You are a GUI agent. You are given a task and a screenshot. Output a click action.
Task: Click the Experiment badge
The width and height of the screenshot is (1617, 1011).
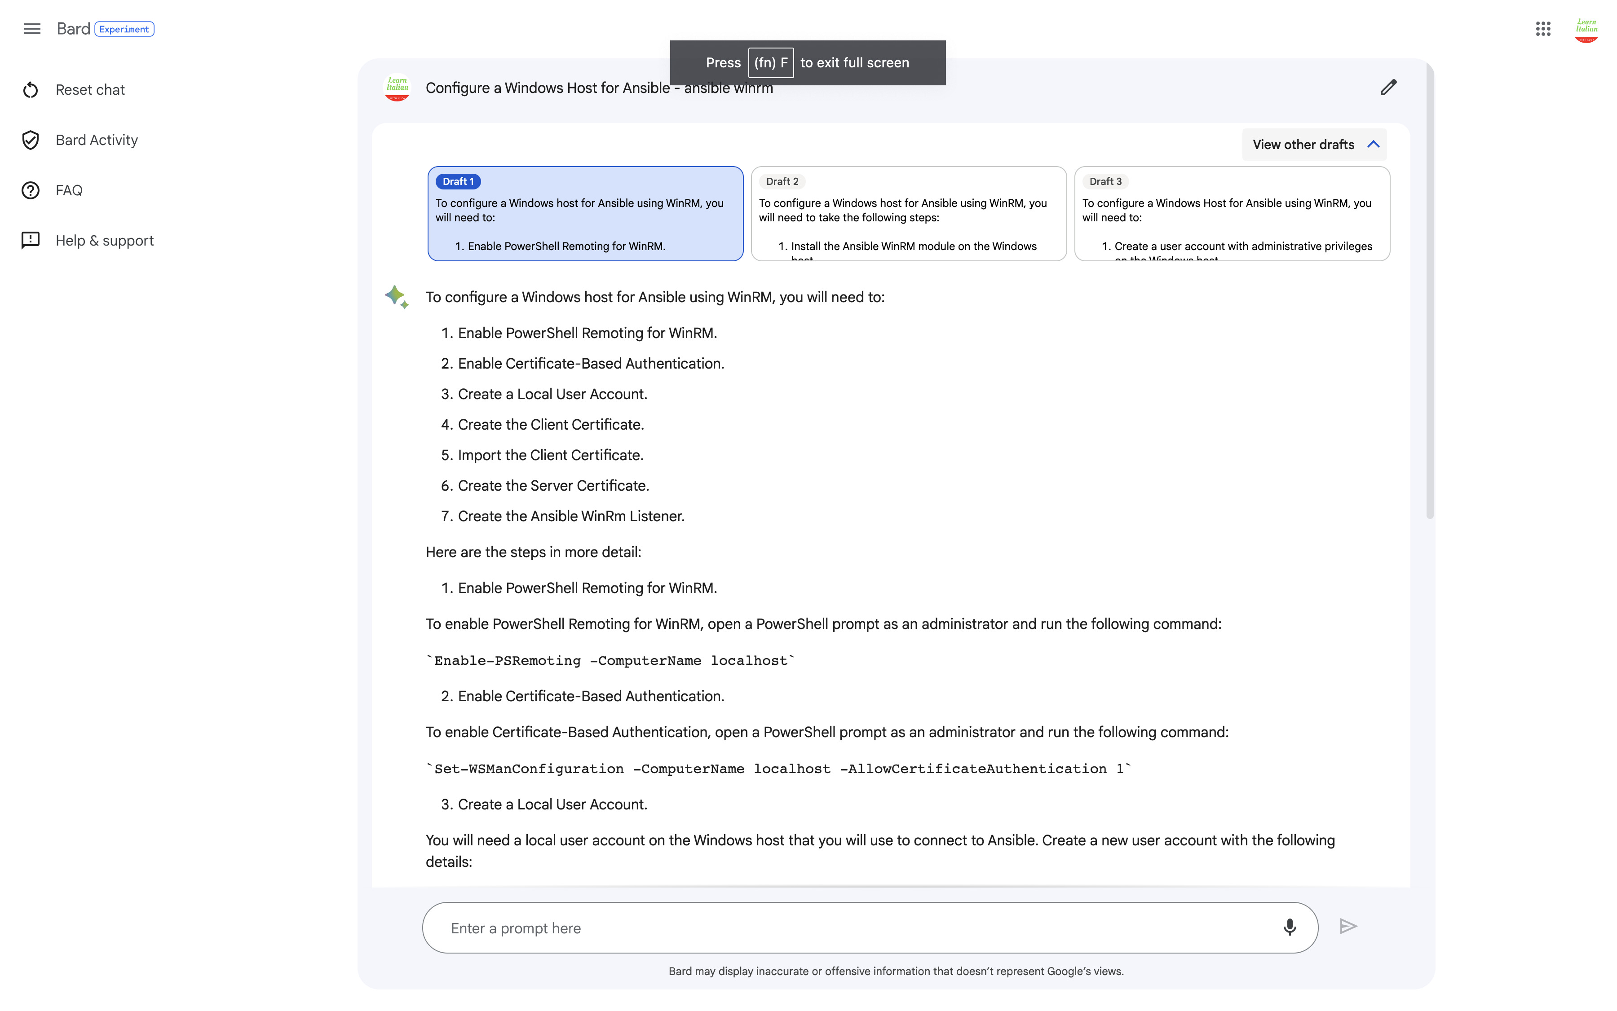124,30
